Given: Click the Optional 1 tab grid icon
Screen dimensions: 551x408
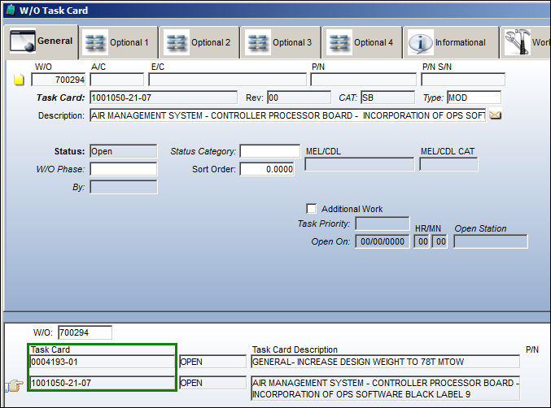Looking at the screenshot, I should tap(95, 43).
